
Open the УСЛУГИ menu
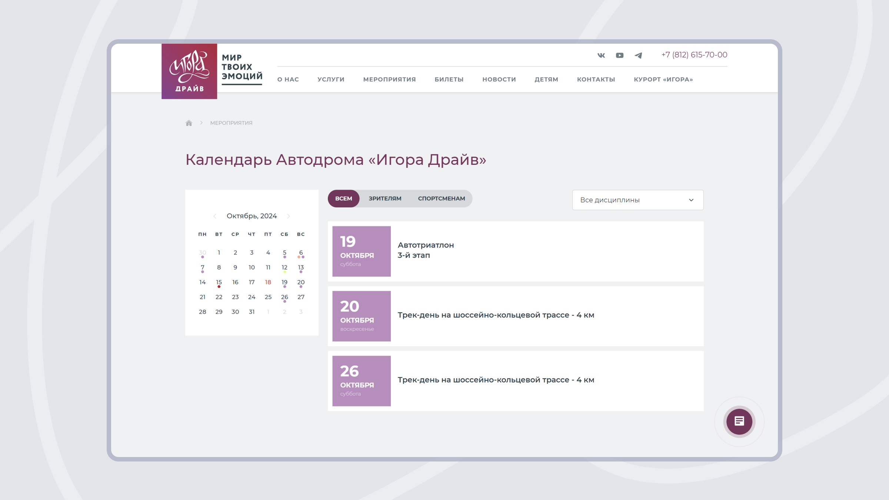click(331, 79)
